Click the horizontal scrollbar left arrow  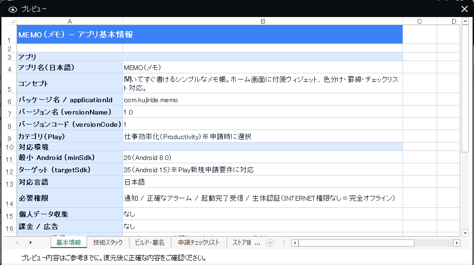pos(295,243)
